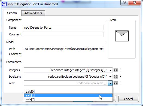Choose reals[1] from the list
The height and width of the screenshot is (106, 143).
point(68,95)
